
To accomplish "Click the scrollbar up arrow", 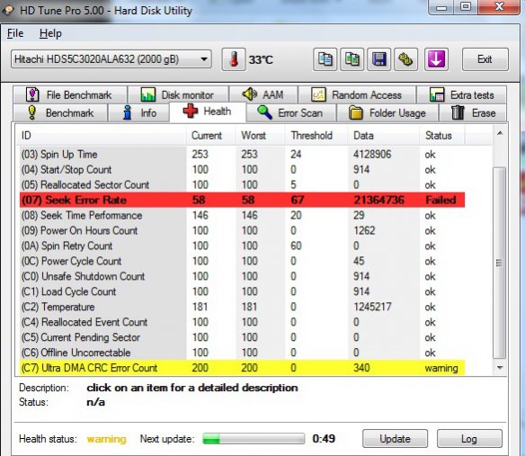I will pos(500,133).
